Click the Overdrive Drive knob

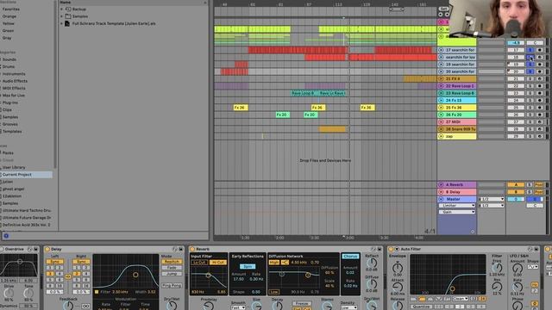click(9, 293)
